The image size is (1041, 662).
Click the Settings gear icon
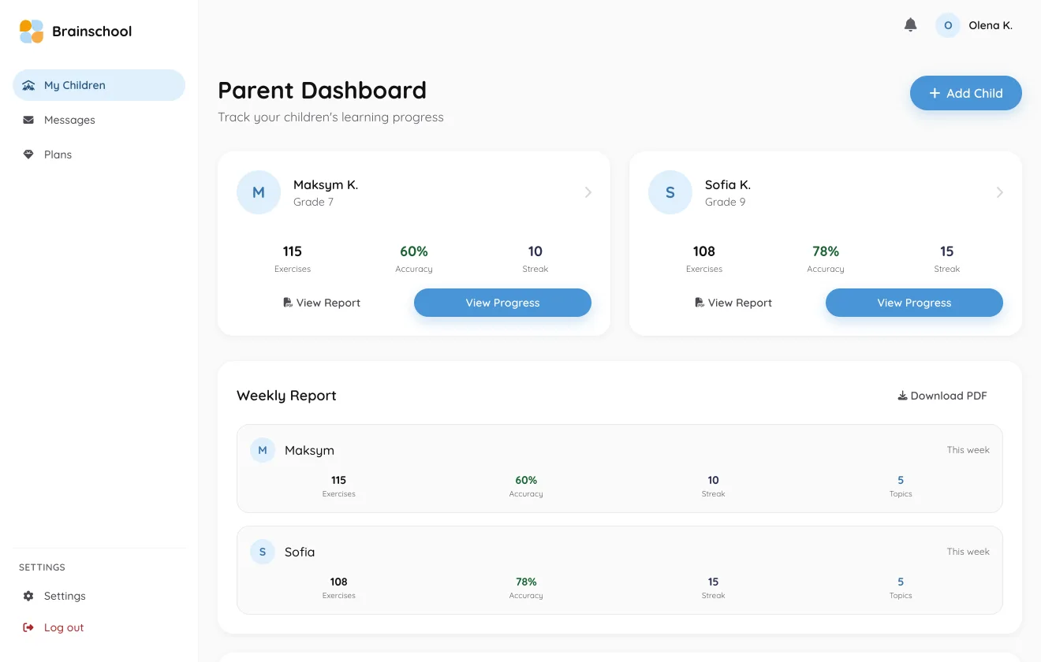coord(28,596)
